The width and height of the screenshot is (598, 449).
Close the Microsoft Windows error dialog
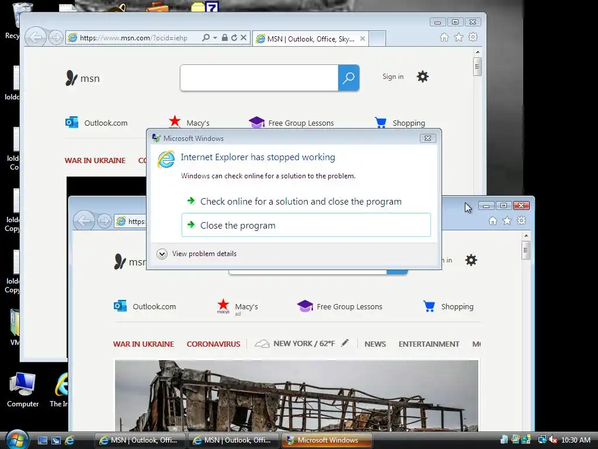click(427, 138)
